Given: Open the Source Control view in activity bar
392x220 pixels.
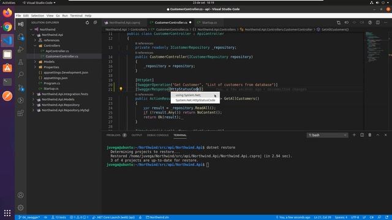Looking at the screenshot, I should [x=21, y=87].
